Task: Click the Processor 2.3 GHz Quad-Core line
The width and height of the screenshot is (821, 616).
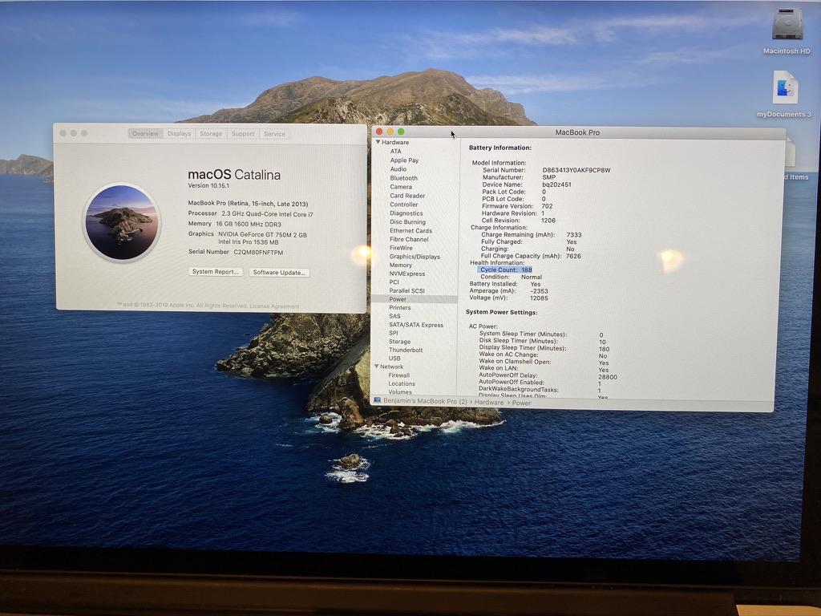Action: pos(250,213)
